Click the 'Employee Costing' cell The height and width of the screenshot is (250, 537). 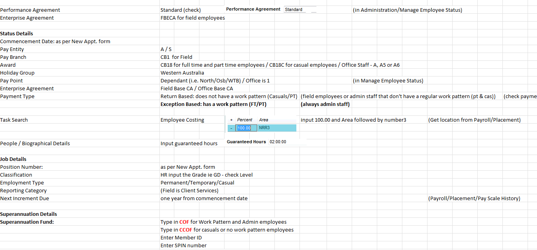(x=182, y=120)
